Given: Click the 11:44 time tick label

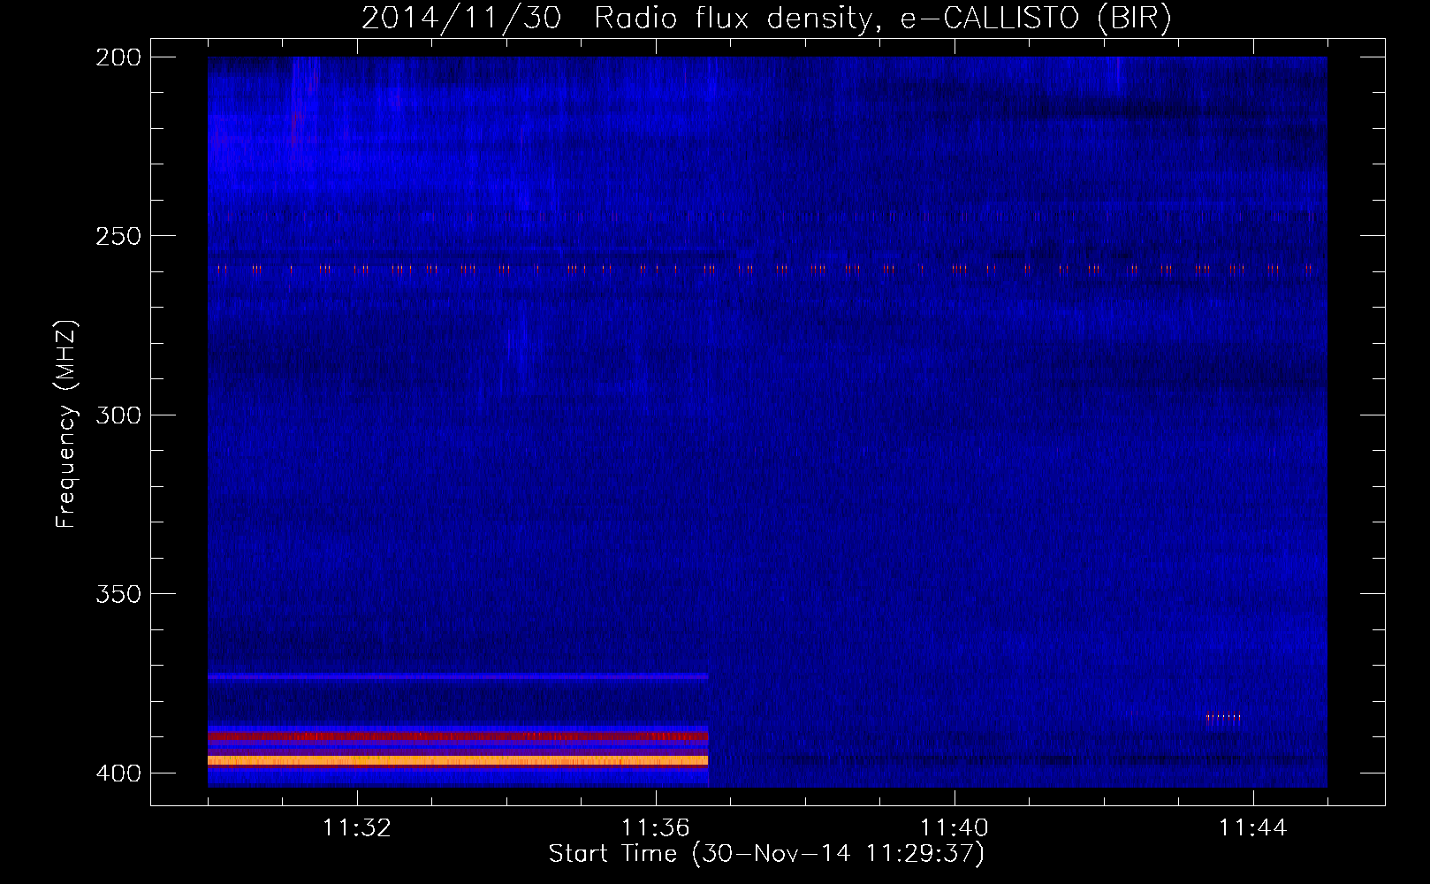Looking at the screenshot, I should [1253, 827].
